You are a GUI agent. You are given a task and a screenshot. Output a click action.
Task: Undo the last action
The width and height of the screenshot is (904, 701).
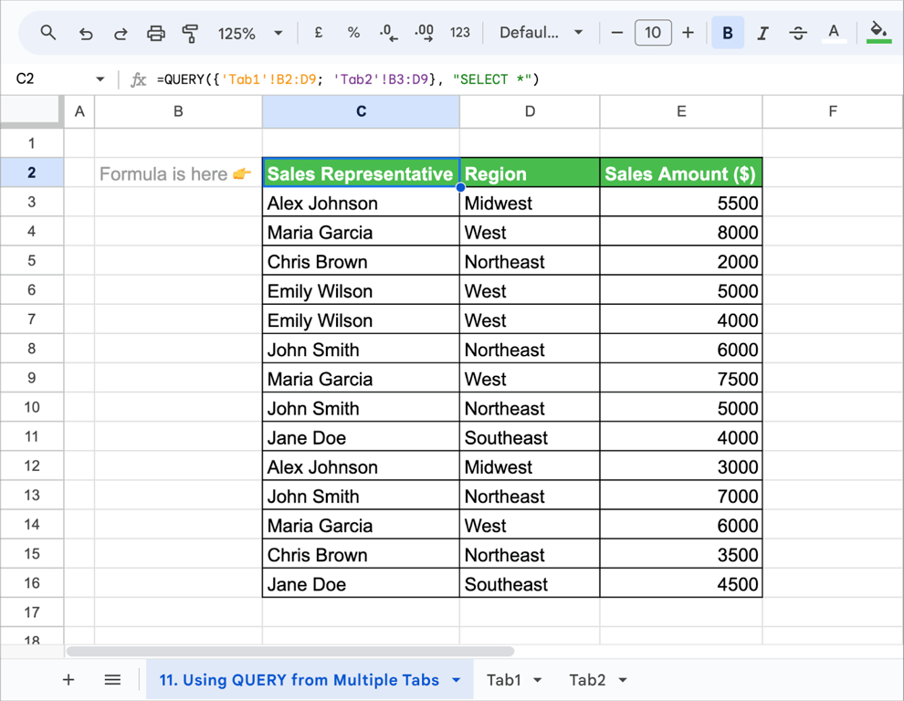click(85, 34)
